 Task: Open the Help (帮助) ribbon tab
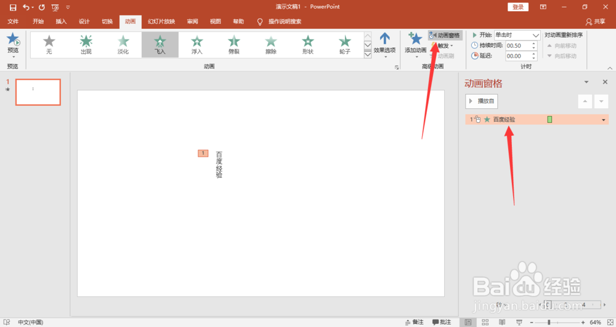238,22
